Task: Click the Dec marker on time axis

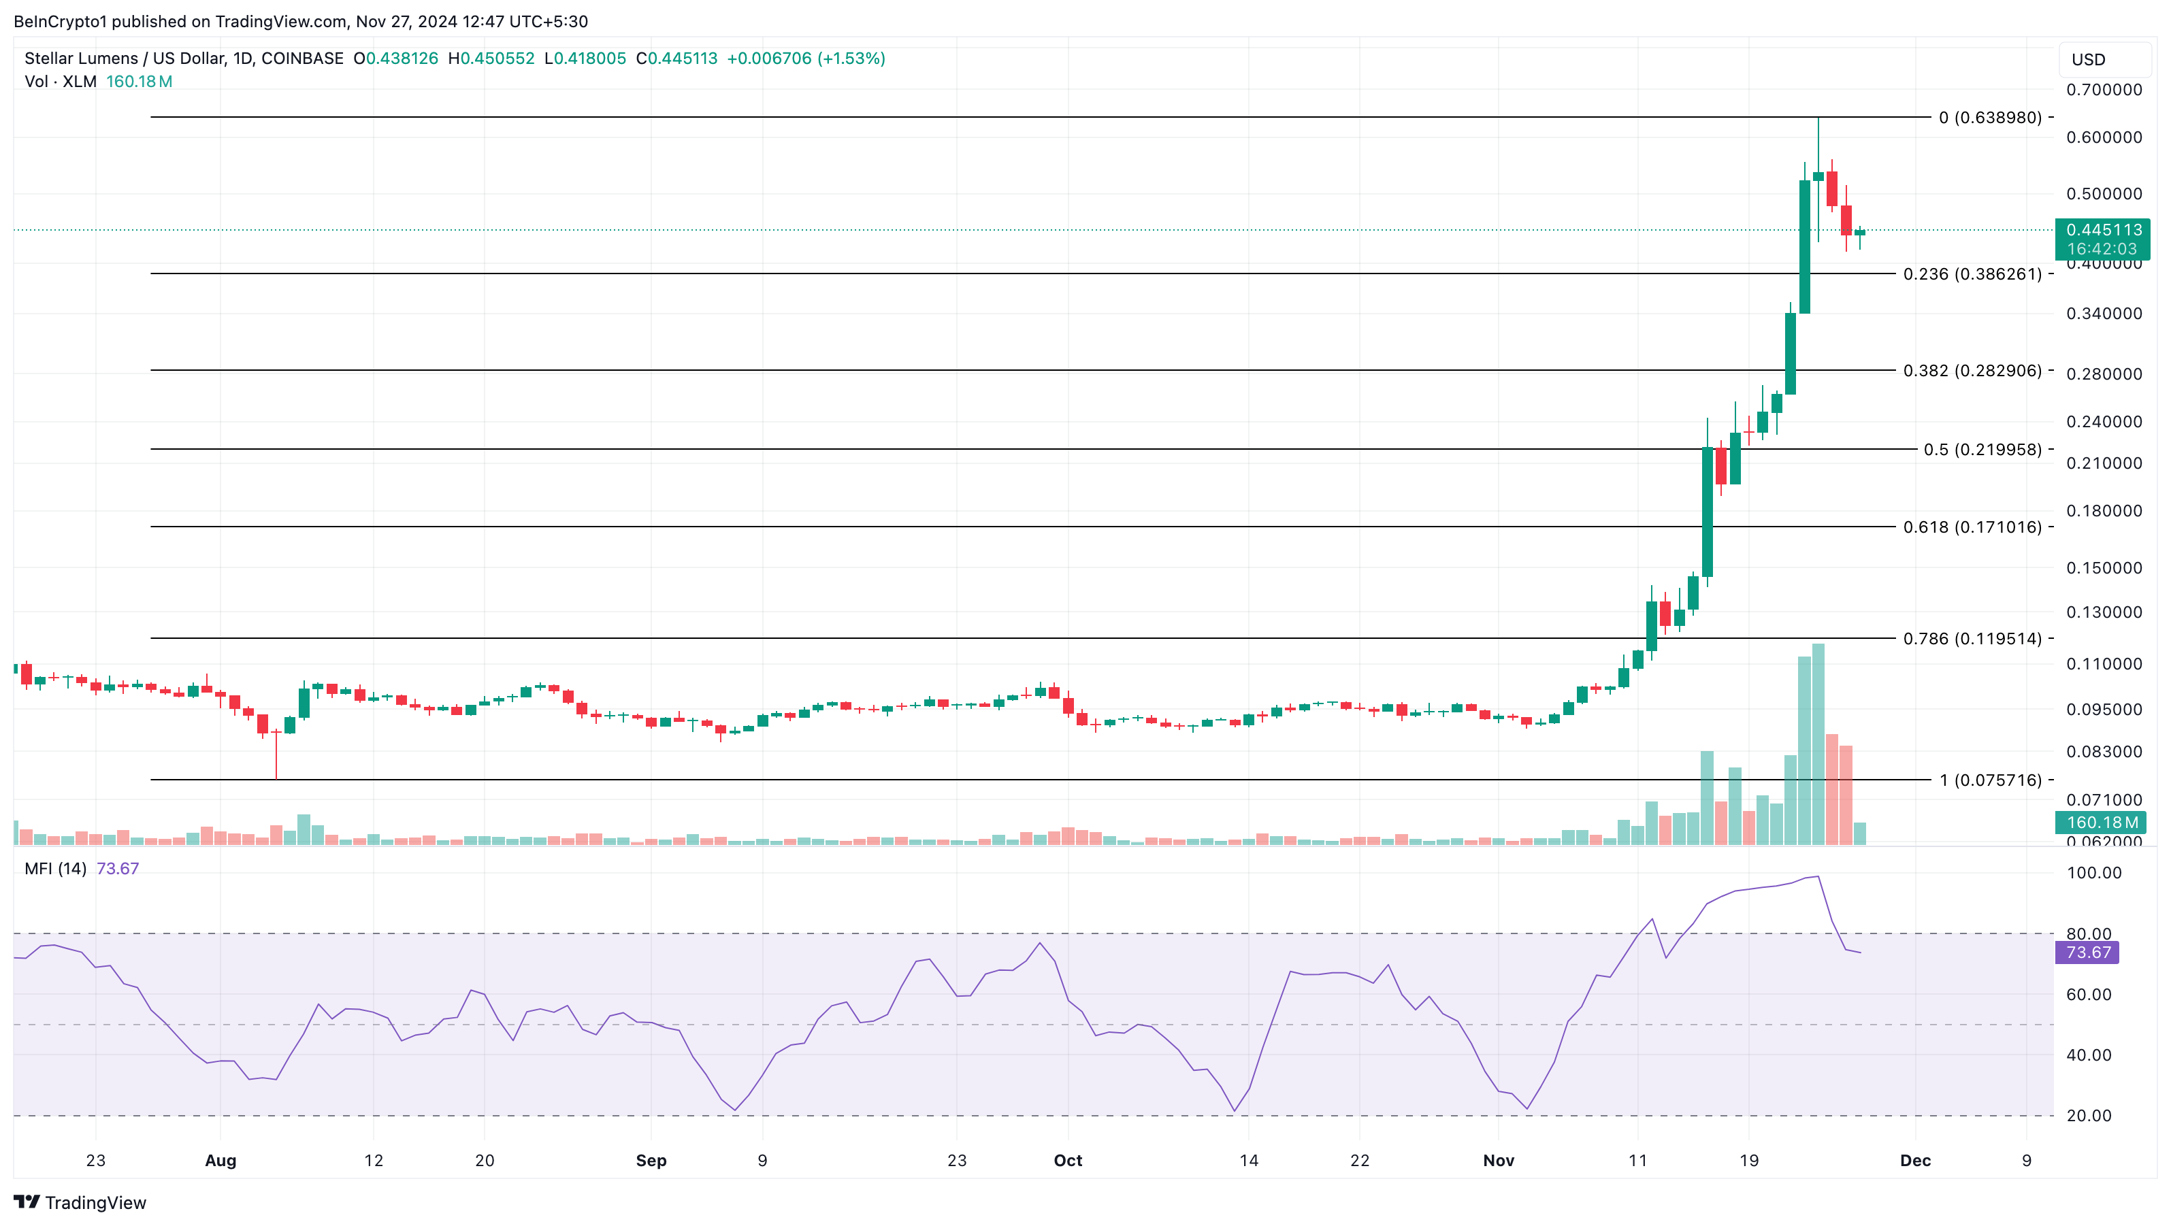Action: pos(1915,1160)
